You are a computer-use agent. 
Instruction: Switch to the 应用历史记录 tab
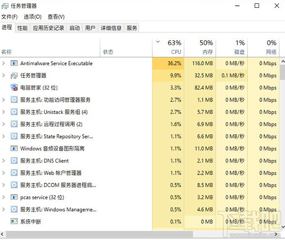point(49,28)
